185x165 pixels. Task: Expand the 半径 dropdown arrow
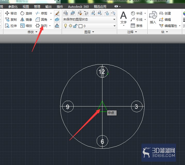(145, 13)
